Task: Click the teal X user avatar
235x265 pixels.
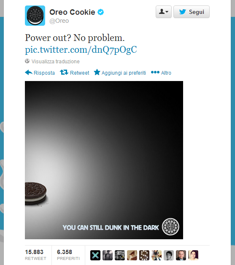Action: pos(95,255)
